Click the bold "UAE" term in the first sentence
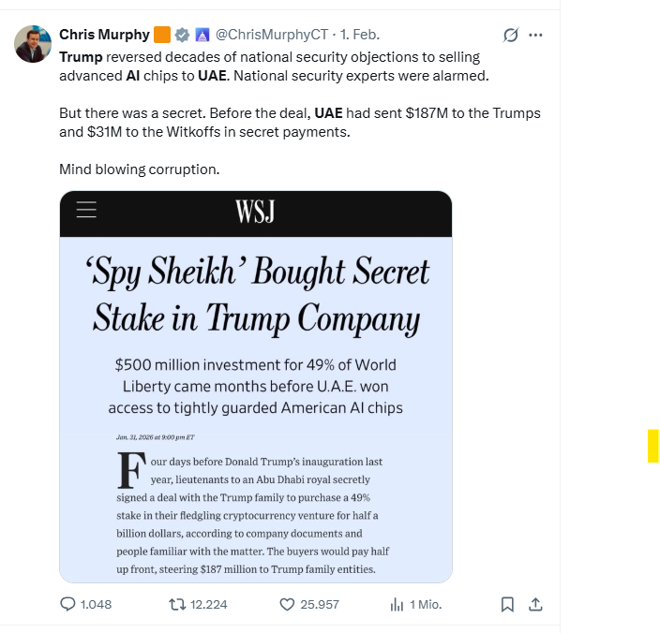Screen dimensions: 660x633 [210, 75]
